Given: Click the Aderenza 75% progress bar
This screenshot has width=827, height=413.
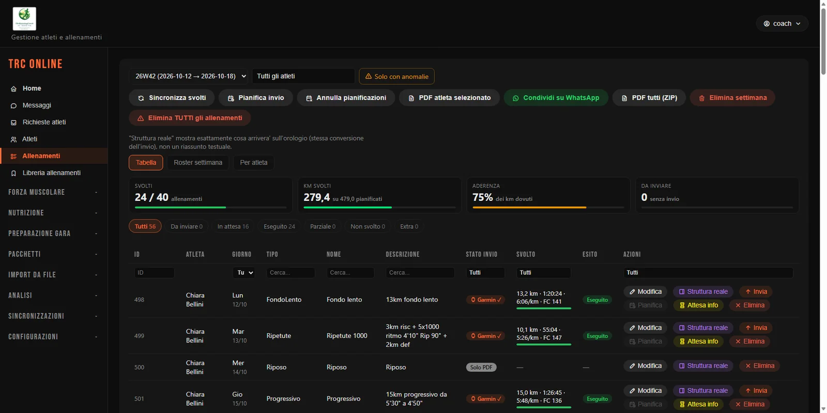Looking at the screenshot, I should tap(548, 208).
